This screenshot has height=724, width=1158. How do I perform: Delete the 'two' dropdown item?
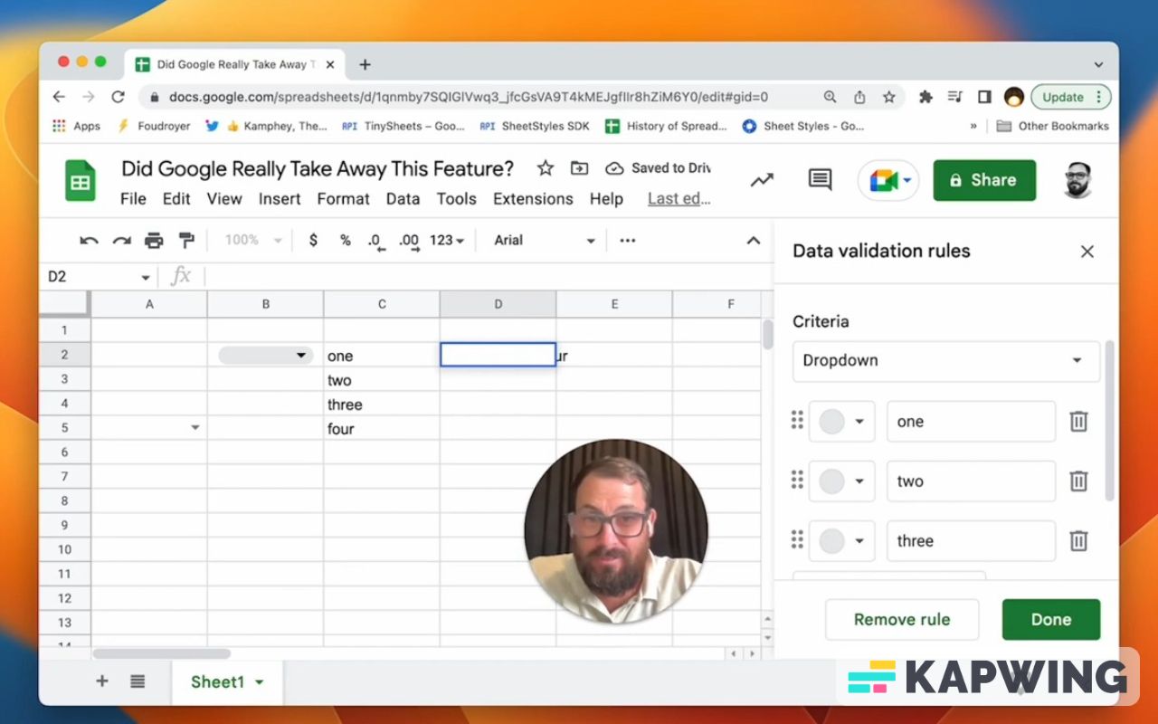1078,481
